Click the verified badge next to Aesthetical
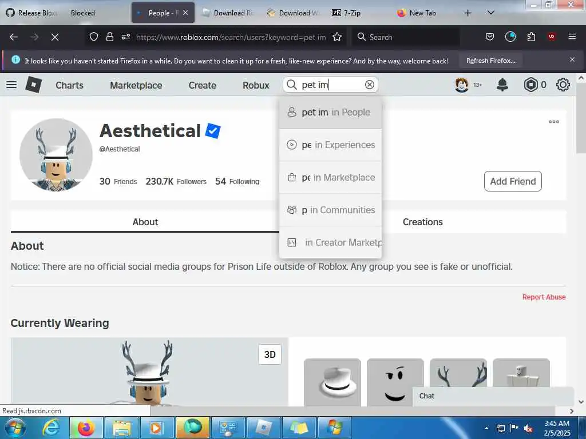This screenshot has width=586, height=439. (x=213, y=131)
